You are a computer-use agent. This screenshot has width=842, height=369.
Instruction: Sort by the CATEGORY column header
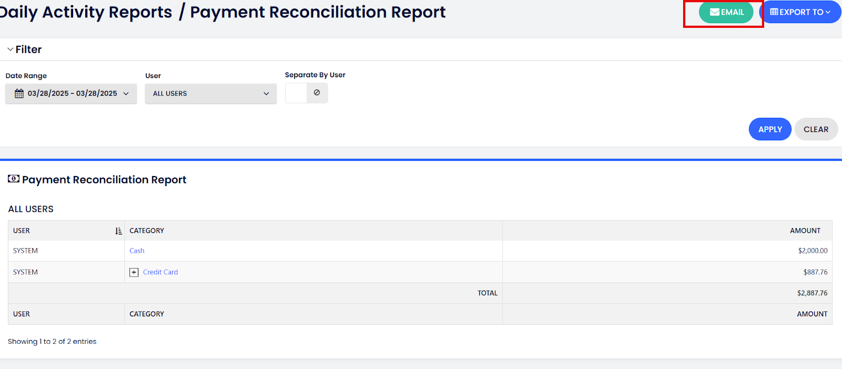[147, 231]
